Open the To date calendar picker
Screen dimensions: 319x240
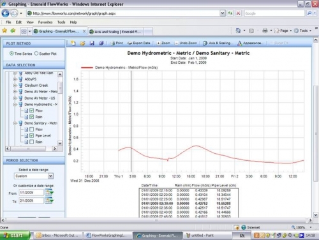pos(49,200)
